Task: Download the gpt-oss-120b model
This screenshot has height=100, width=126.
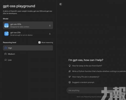Action: pyautogui.click(x=50, y=25)
